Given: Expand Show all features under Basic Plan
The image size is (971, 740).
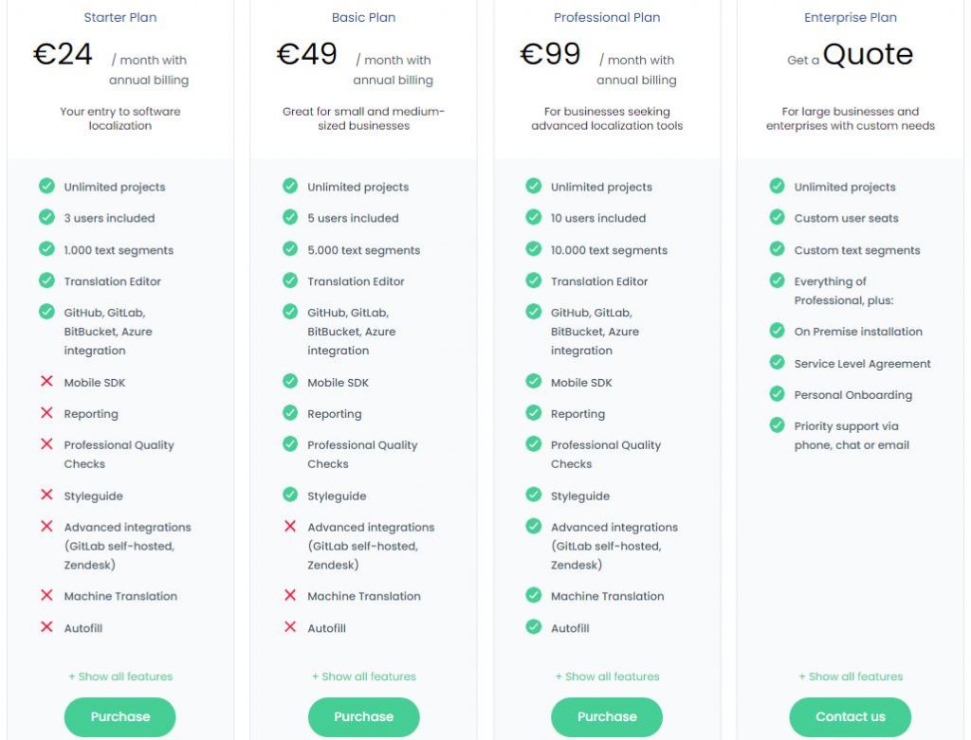Looking at the screenshot, I should pos(363,677).
